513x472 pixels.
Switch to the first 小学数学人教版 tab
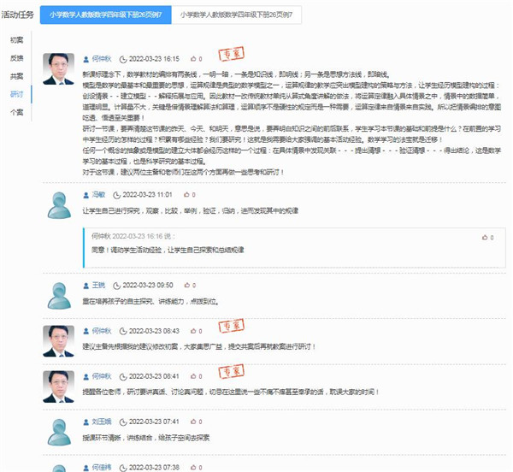[x=104, y=15]
